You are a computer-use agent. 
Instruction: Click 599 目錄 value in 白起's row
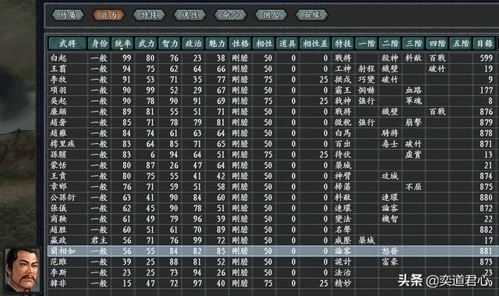click(487, 58)
